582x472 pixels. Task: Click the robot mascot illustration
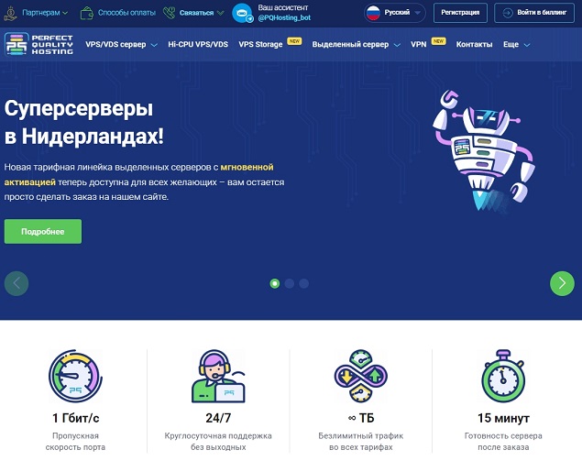pyautogui.click(x=484, y=151)
